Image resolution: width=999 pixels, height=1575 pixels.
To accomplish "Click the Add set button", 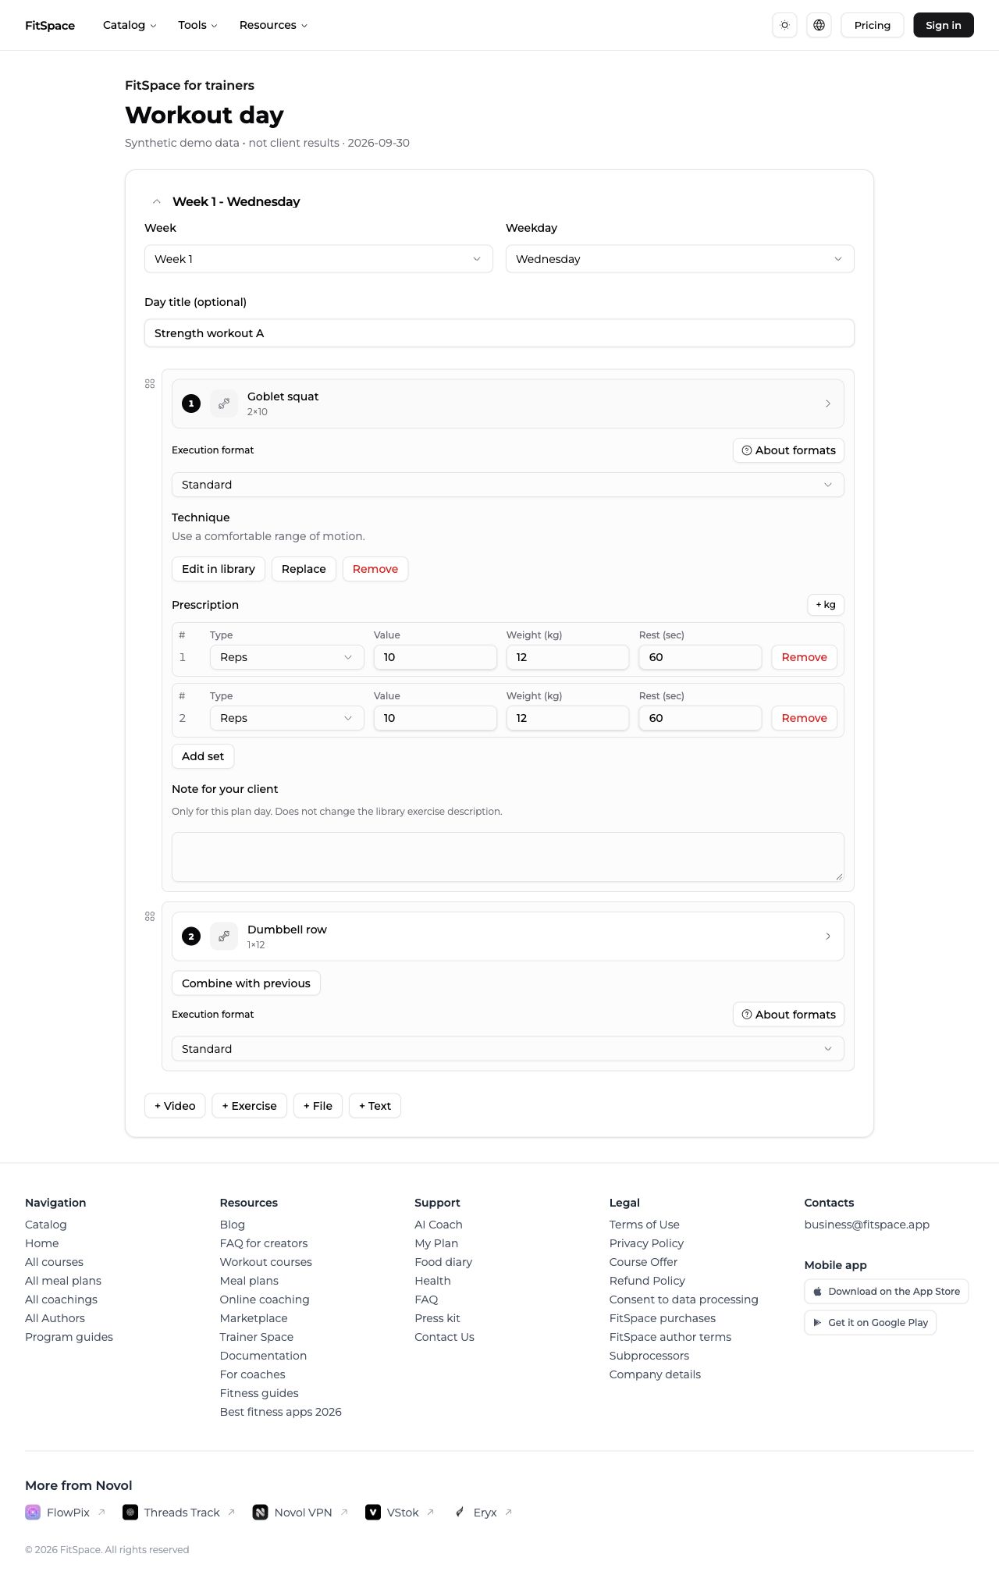I will 203,756.
